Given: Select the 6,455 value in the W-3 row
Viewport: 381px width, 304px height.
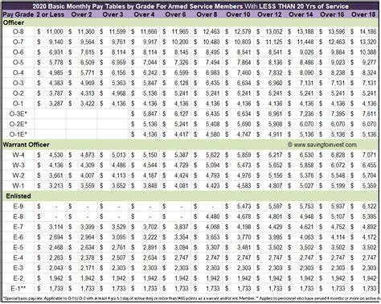Looking at the screenshot, I should coord(369,165).
